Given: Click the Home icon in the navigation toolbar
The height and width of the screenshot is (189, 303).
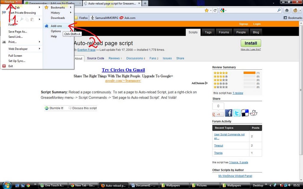Looking at the screenshot, I should (x=286, y=10).
